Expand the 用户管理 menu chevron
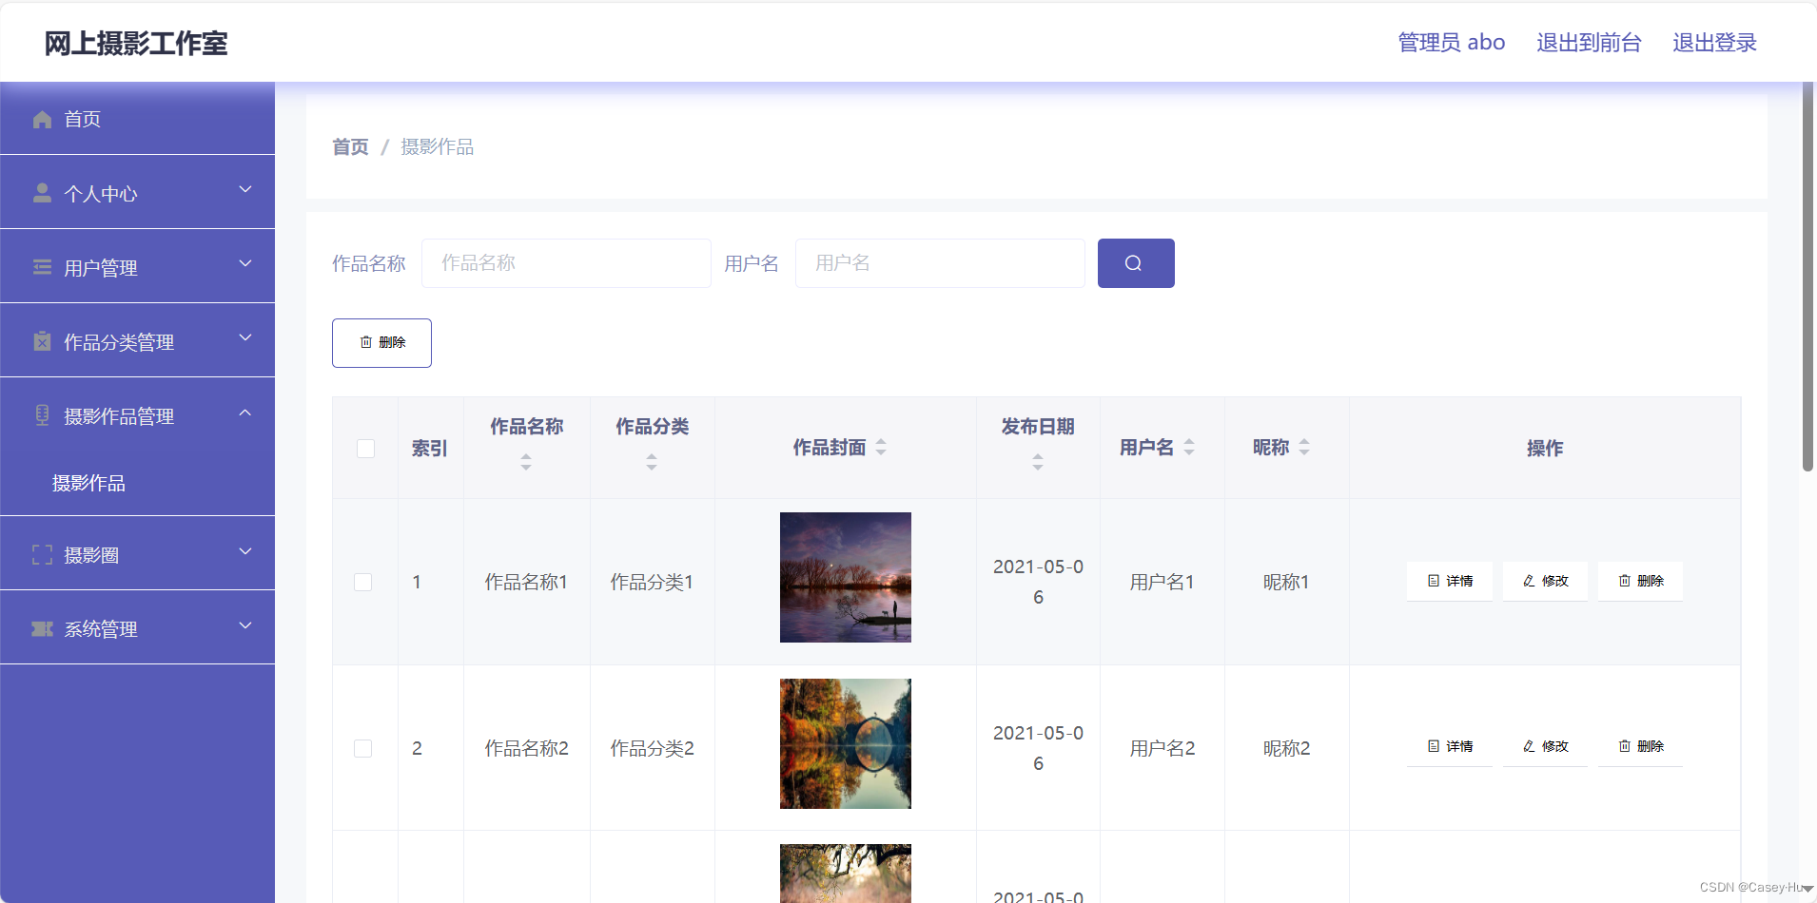Screen dimensions: 1817x903 point(245,263)
